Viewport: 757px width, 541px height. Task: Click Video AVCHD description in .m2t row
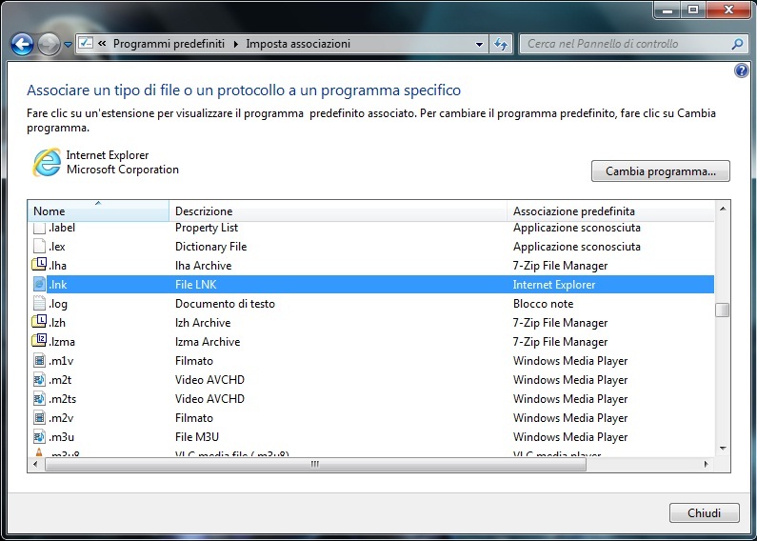tap(210, 380)
